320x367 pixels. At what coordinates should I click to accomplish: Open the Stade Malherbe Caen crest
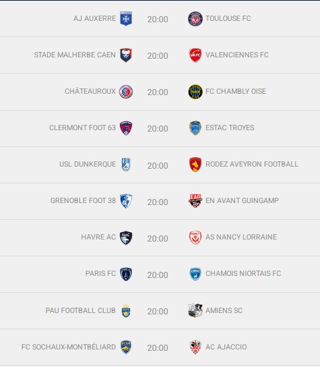tap(126, 55)
